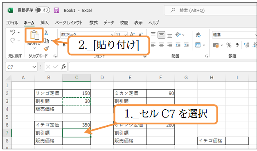Open the クリップボード dialog launcher
Viewport: 257px width, 151px height.
click(x=55, y=56)
